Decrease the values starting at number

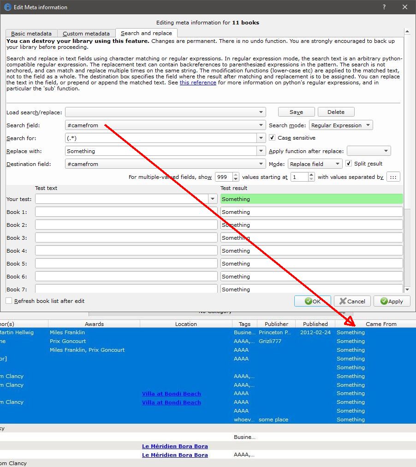(311, 179)
